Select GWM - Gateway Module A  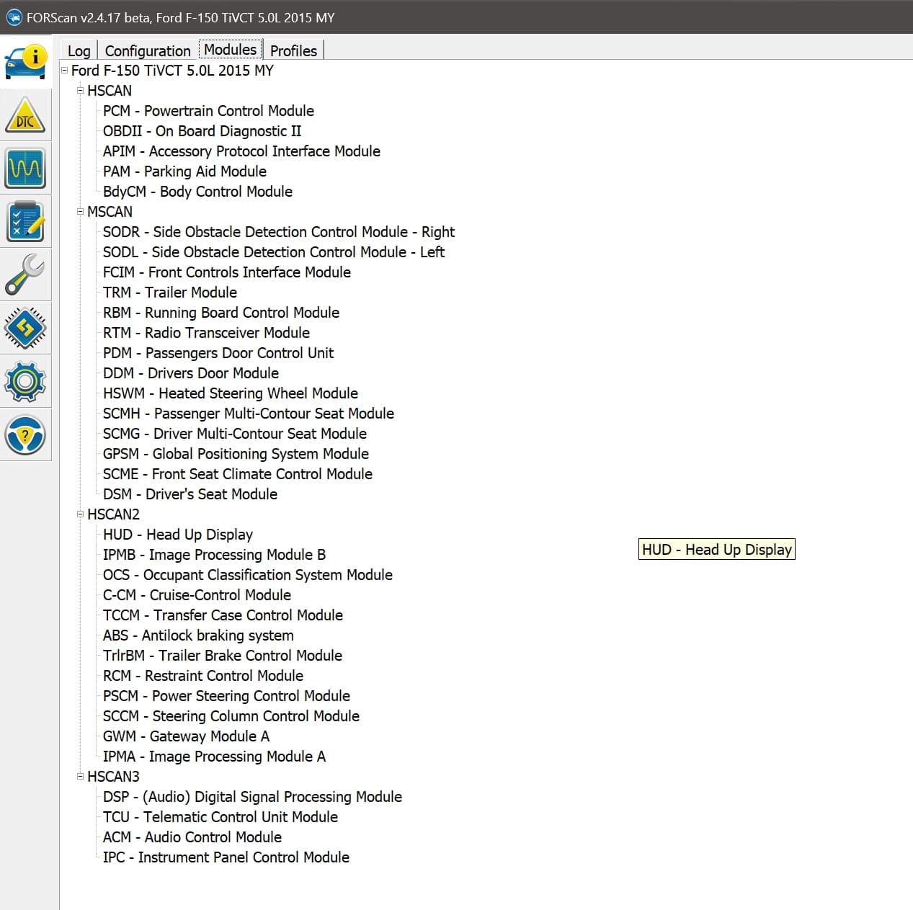(x=186, y=736)
